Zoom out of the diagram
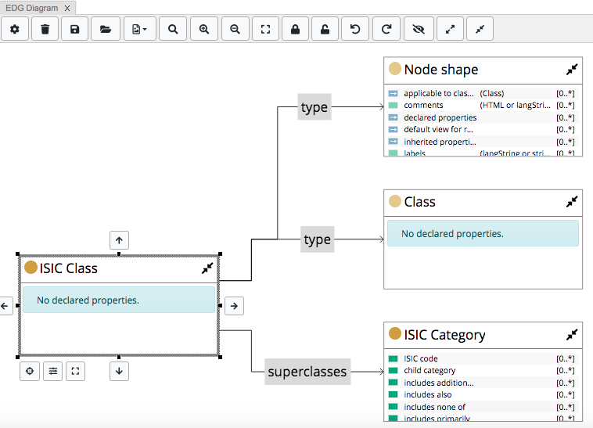 (x=235, y=29)
